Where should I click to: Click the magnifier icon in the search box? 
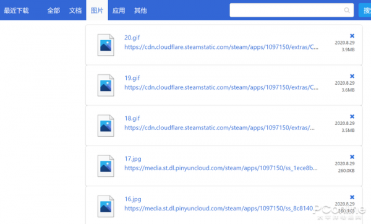click(347, 10)
